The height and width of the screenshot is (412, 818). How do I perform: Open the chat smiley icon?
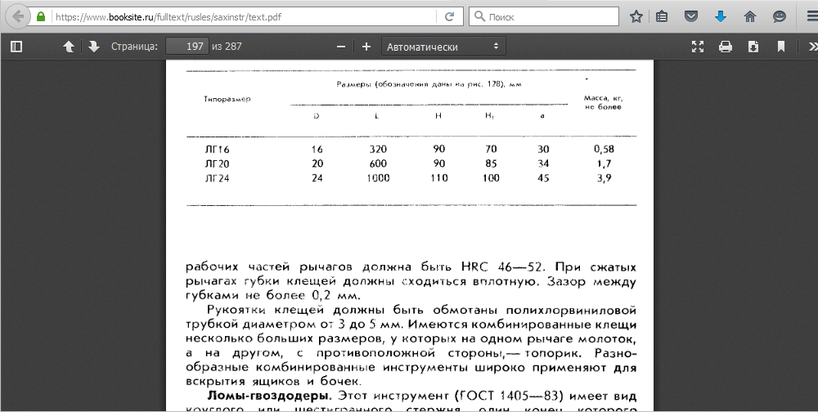coord(780,16)
